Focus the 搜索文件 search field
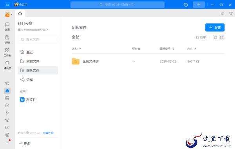Viewport: 235px width, 149px height. click(x=38, y=40)
